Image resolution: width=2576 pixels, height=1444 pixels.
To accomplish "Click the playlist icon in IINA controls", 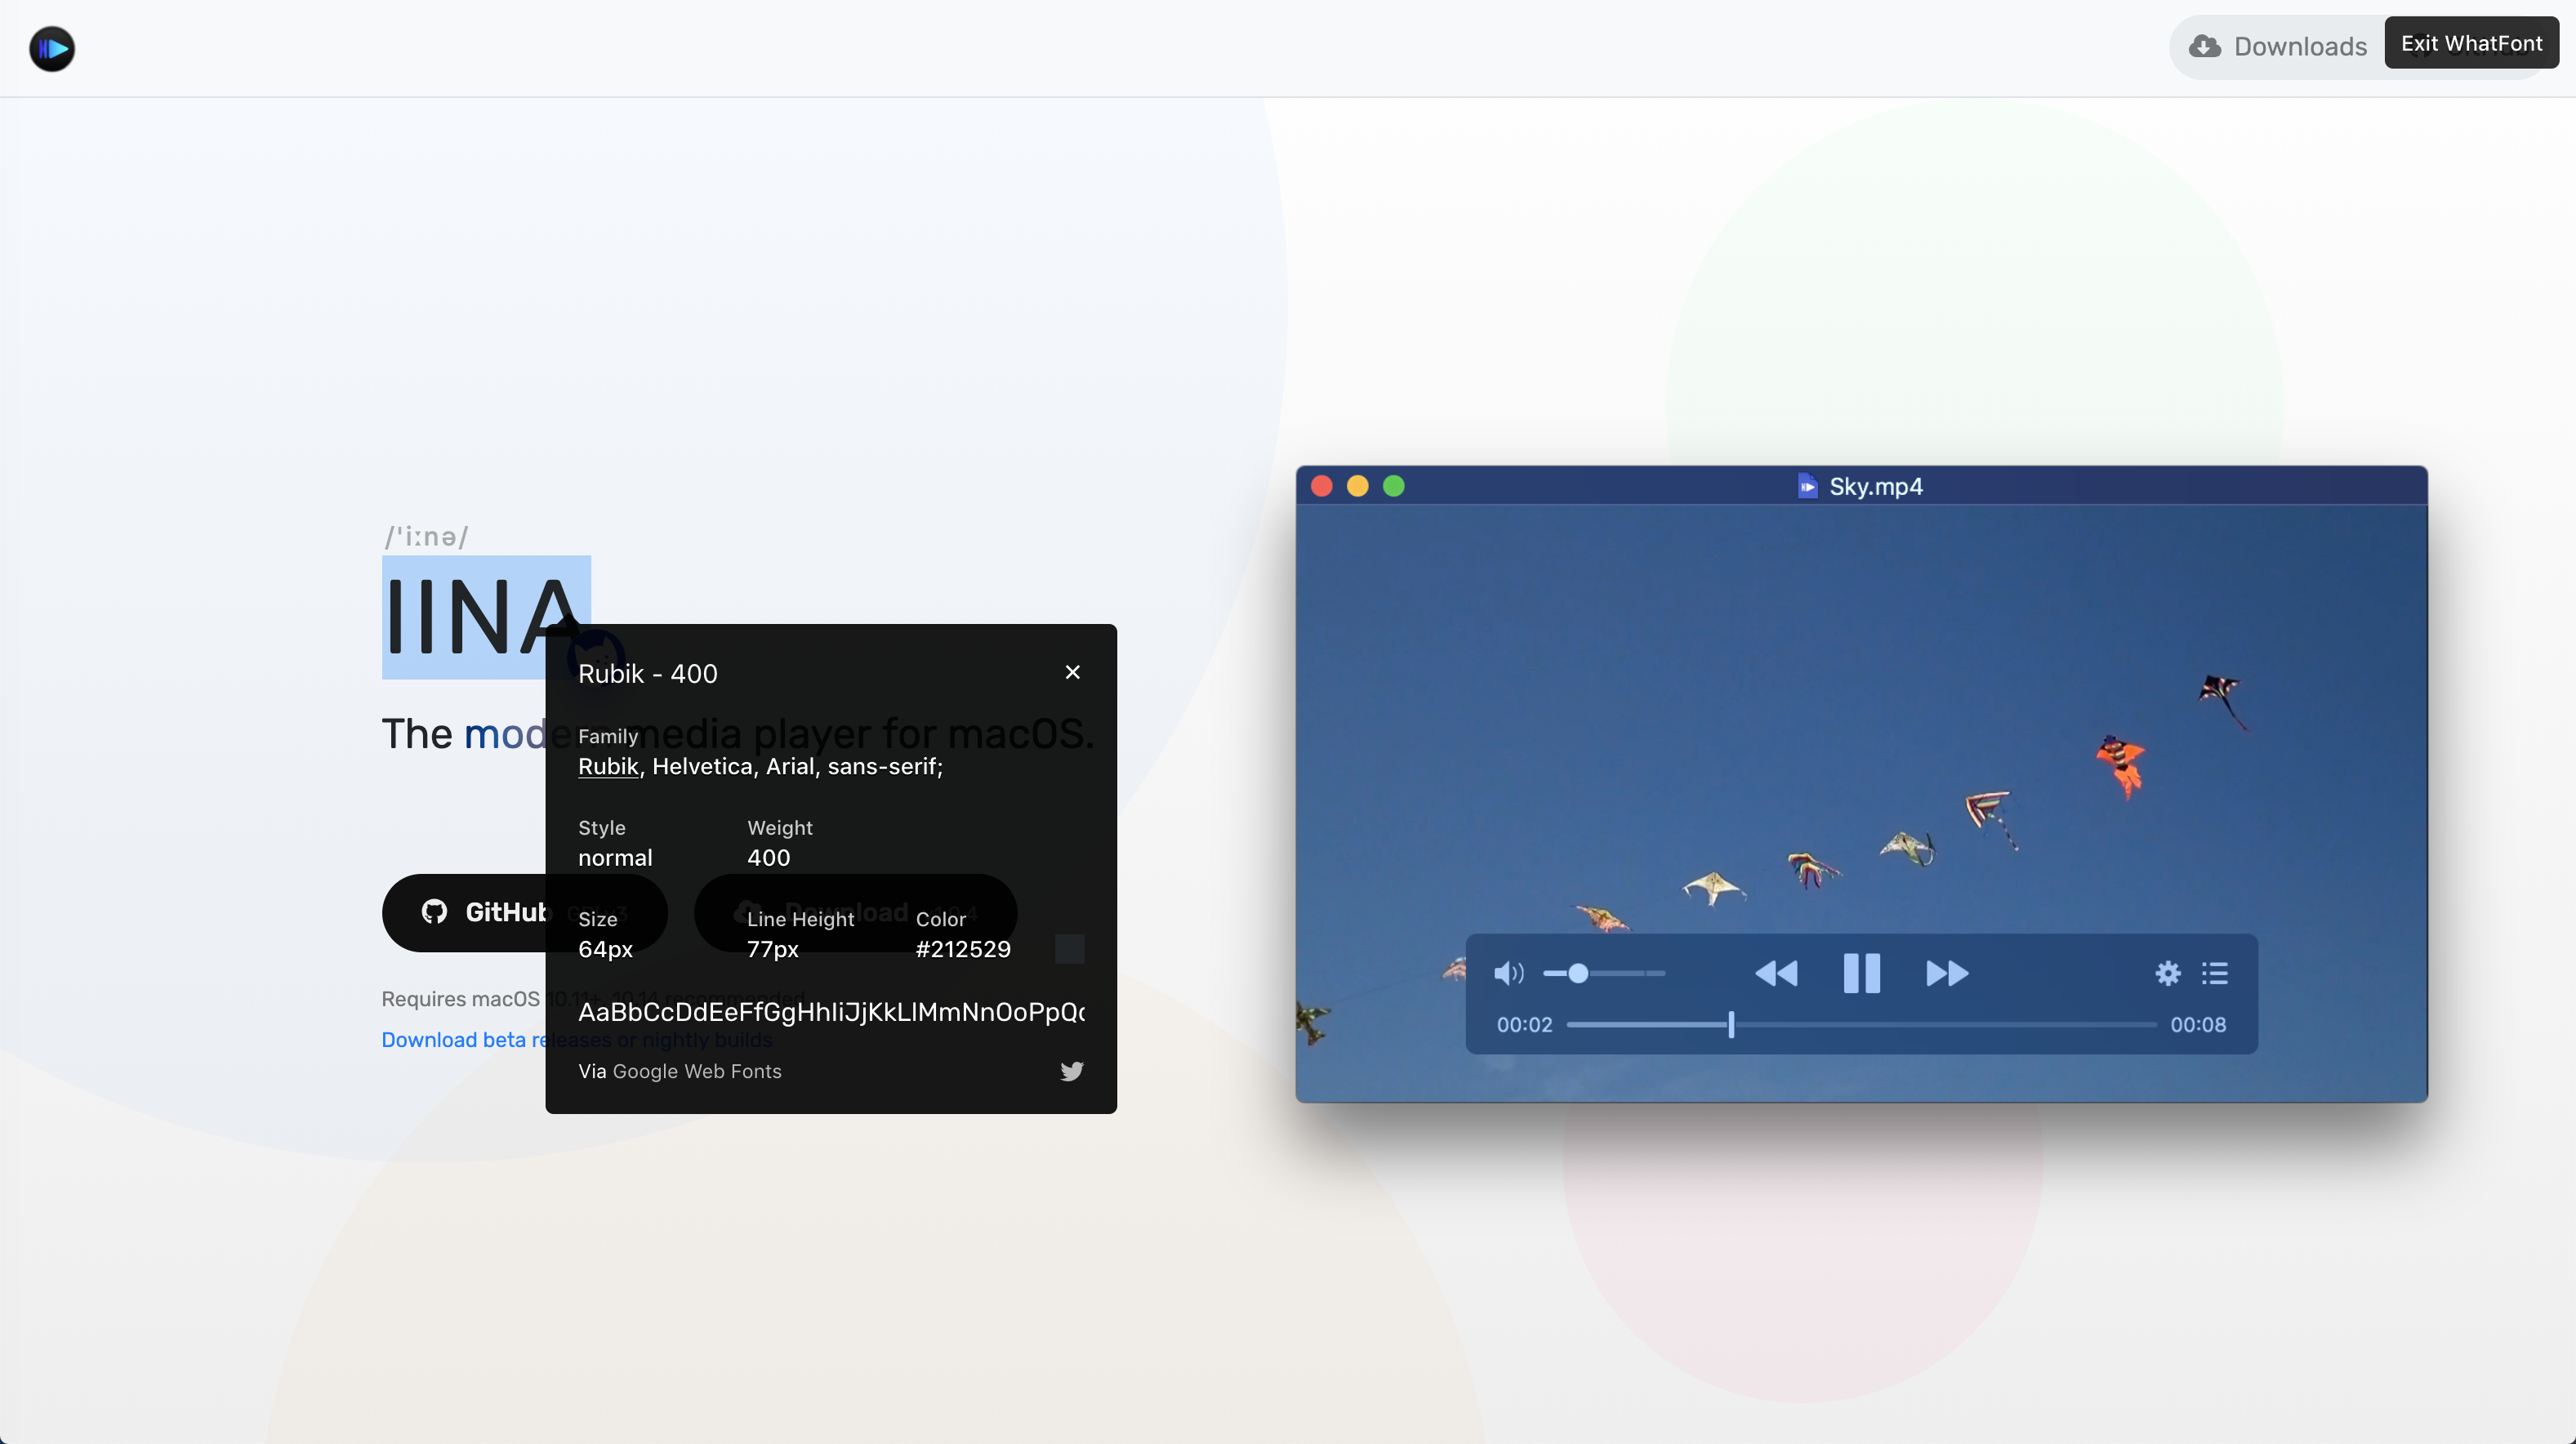I will (2215, 974).
